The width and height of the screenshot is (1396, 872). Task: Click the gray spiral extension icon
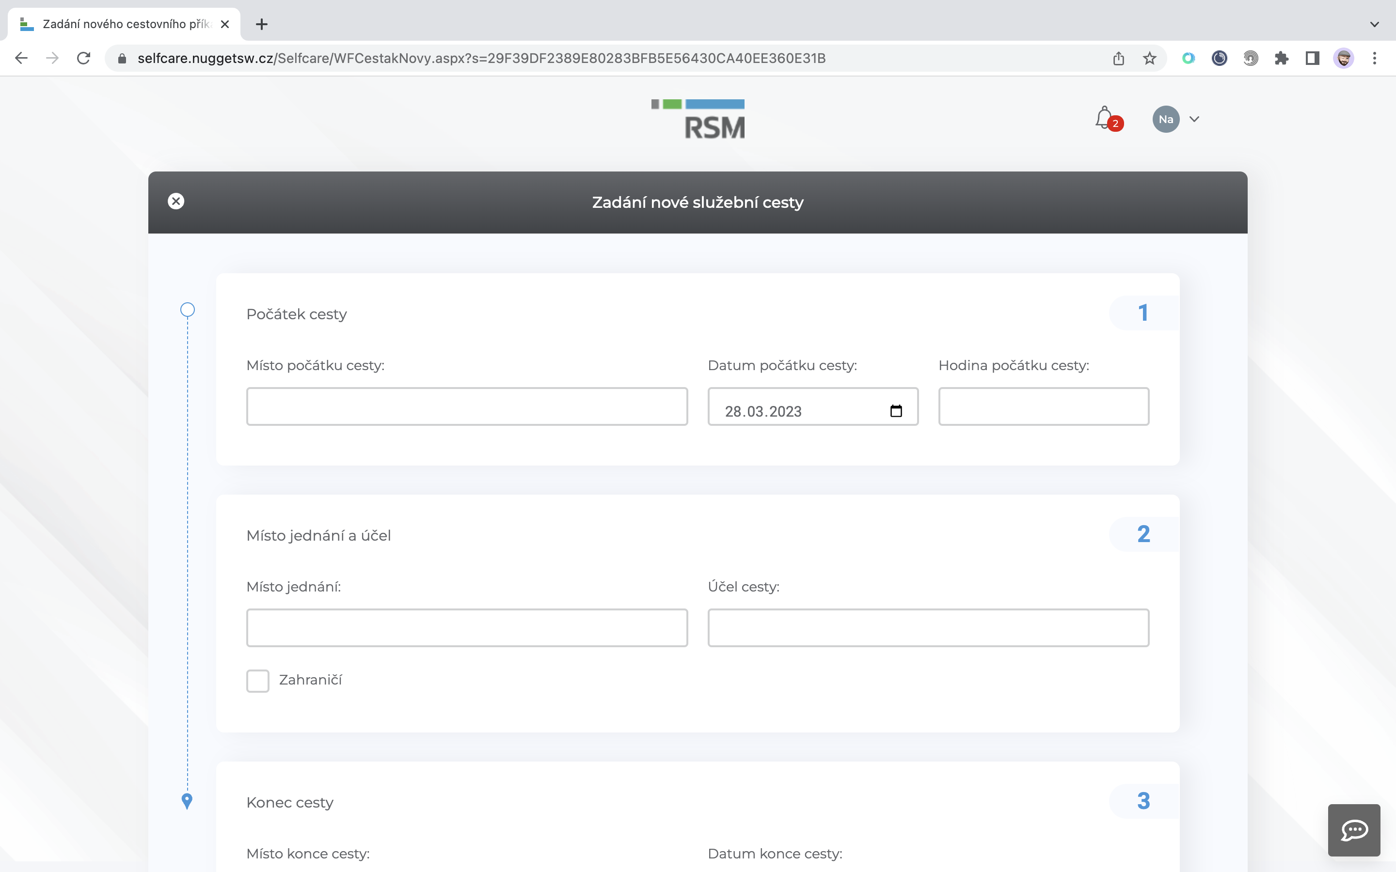click(1251, 58)
